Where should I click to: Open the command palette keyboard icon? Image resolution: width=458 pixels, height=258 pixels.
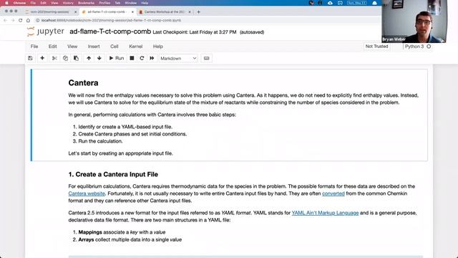pyautogui.click(x=207, y=58)
